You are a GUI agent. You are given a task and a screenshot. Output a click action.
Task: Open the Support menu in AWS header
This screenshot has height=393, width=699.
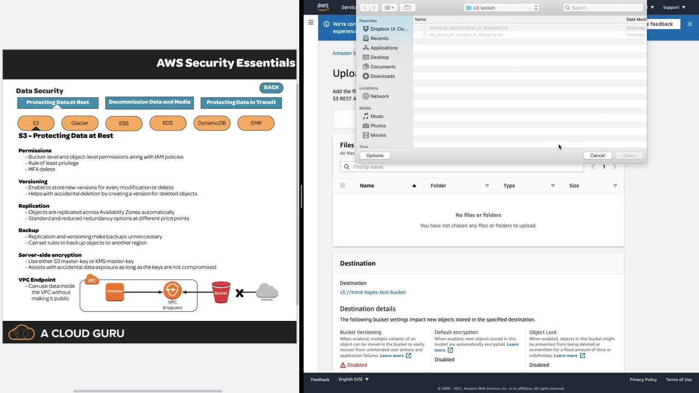tap(674, 7)
